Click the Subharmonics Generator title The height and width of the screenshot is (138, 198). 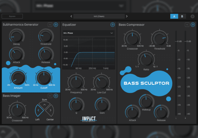20,25
